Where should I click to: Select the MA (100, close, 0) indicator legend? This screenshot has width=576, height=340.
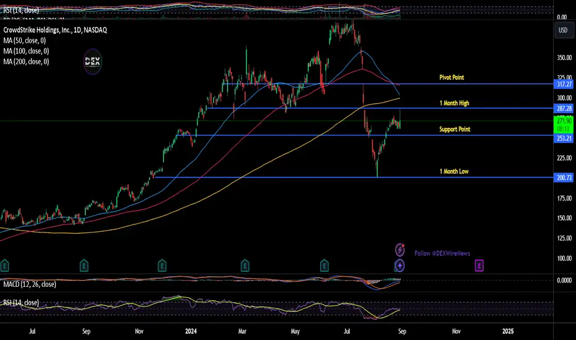tap(26, 51)
